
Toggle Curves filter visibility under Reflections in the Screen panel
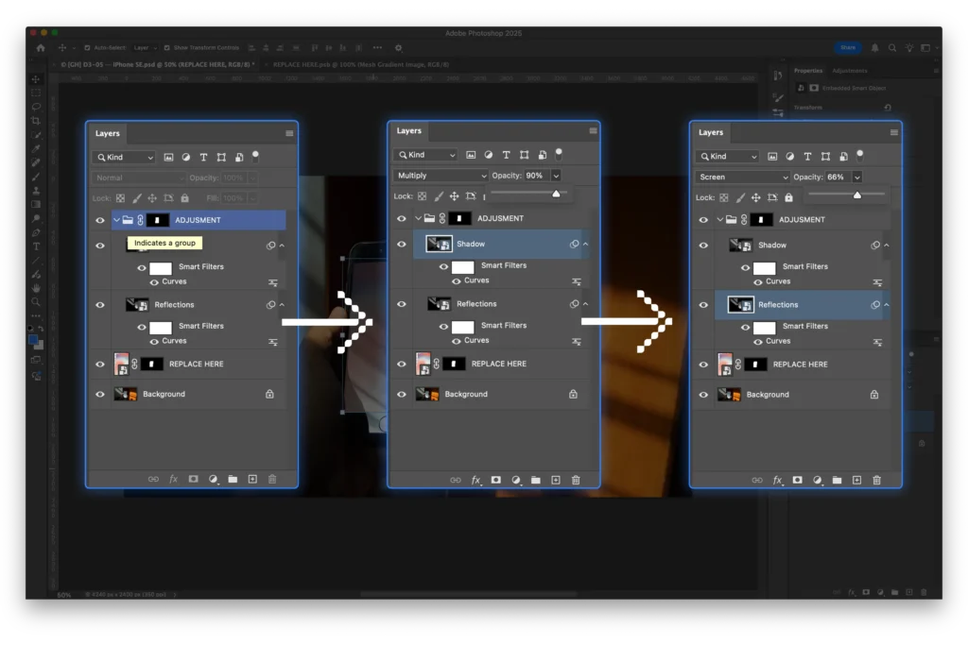(x=757, y=342)
